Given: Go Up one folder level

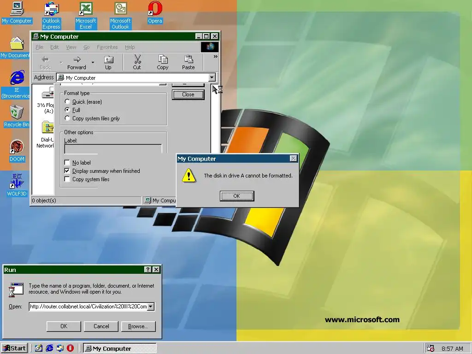Looking at the screenshot, I should [108, 63].
